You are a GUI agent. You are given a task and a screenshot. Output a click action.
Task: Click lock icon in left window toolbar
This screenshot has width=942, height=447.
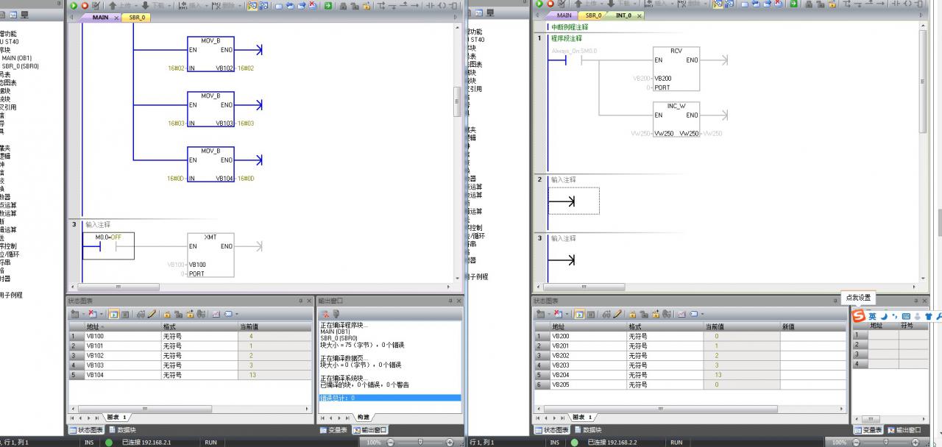(343, 4)
